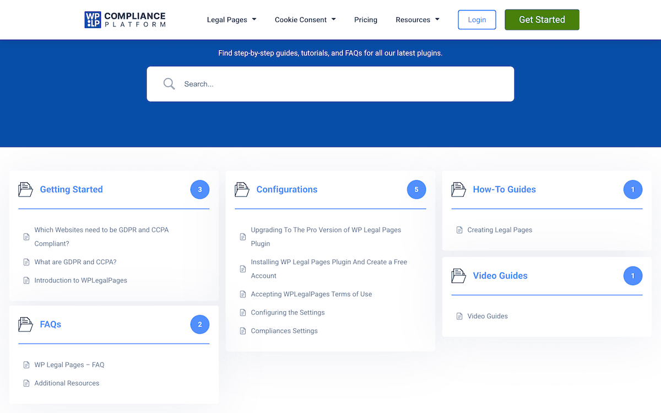The image size is (661, 413).
Task: Click the Video Guides folder icon
Action: point(458,276)
